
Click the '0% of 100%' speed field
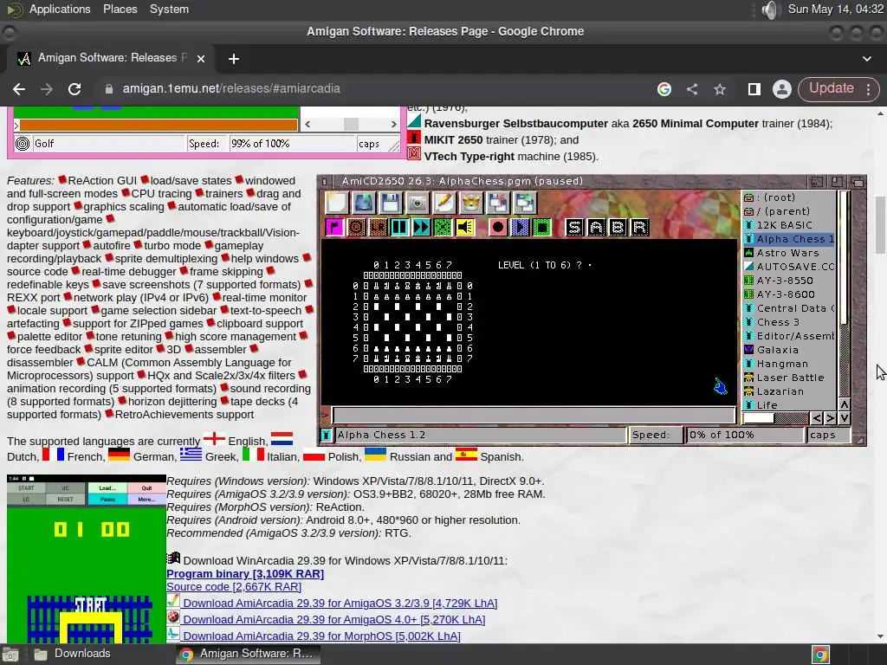(x=745, y=435)
